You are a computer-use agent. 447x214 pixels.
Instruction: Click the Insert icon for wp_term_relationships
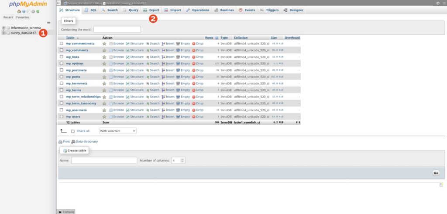pyautogui.click(x=163, y=97)
